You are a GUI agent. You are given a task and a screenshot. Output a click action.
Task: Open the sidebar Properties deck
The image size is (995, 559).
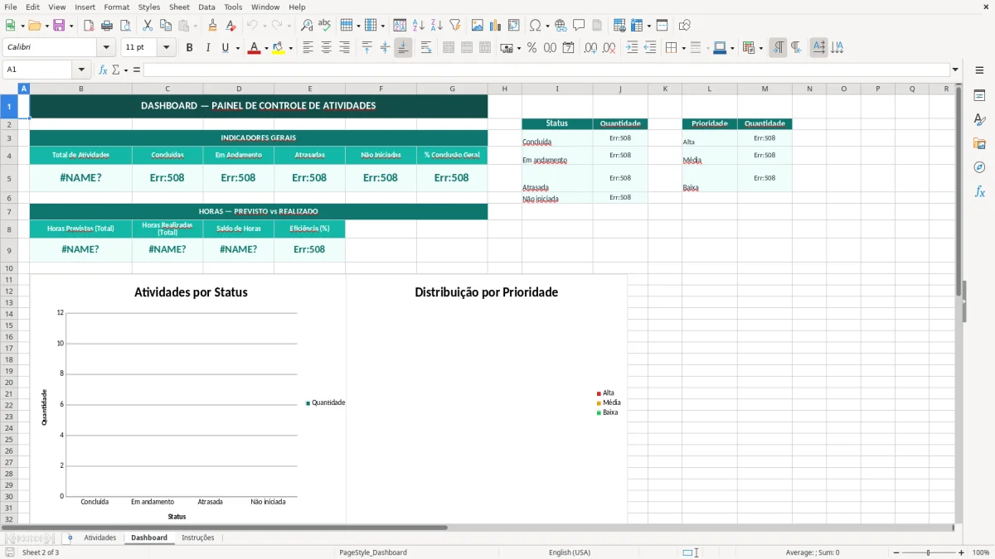tap(979, 96)
